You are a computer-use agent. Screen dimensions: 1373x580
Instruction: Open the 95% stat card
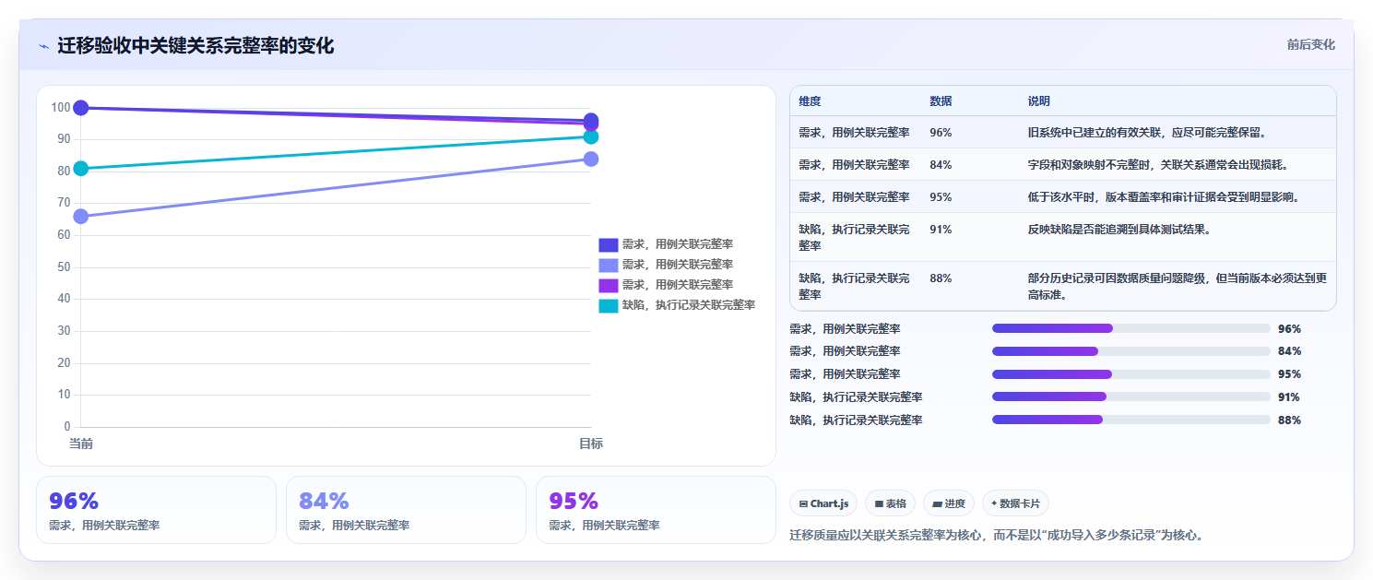tap(656, 510)
